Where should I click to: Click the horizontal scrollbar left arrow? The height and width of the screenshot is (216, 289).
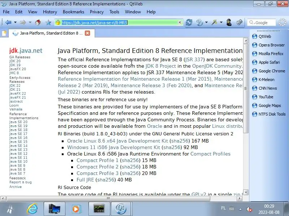[3, 198]
